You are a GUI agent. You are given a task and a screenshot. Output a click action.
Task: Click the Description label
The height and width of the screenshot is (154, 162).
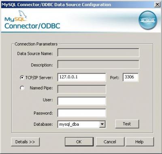tap(42, 65)
